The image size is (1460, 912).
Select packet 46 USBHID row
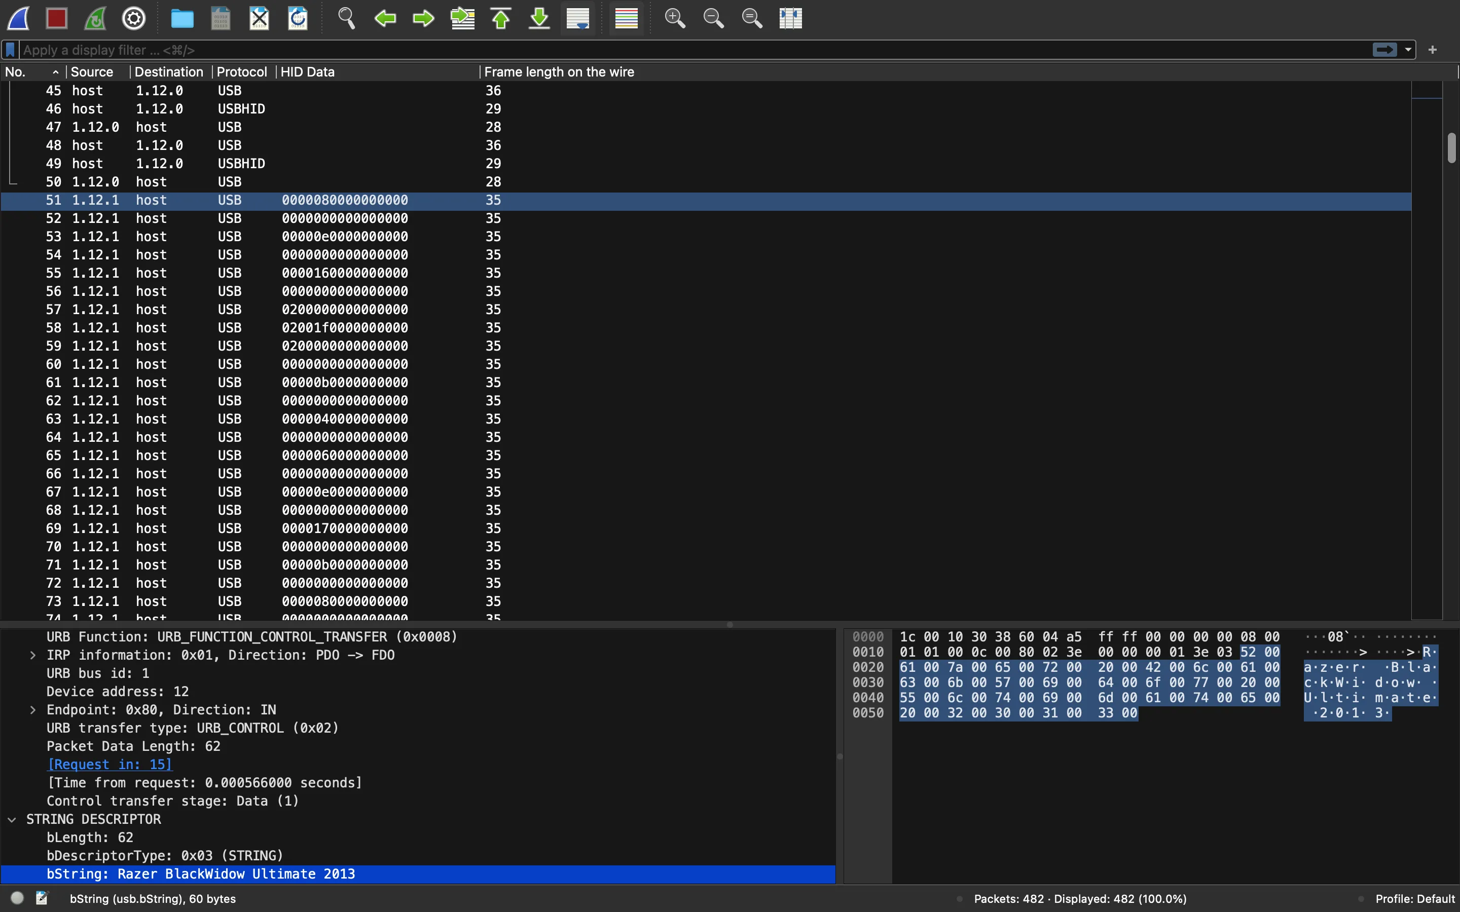coord(706,108)
